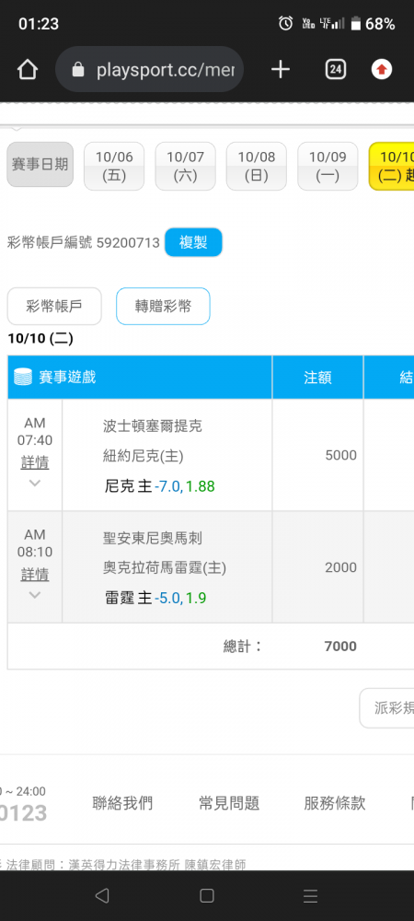Tap the red update arrow icon

(x=382, y=70)
